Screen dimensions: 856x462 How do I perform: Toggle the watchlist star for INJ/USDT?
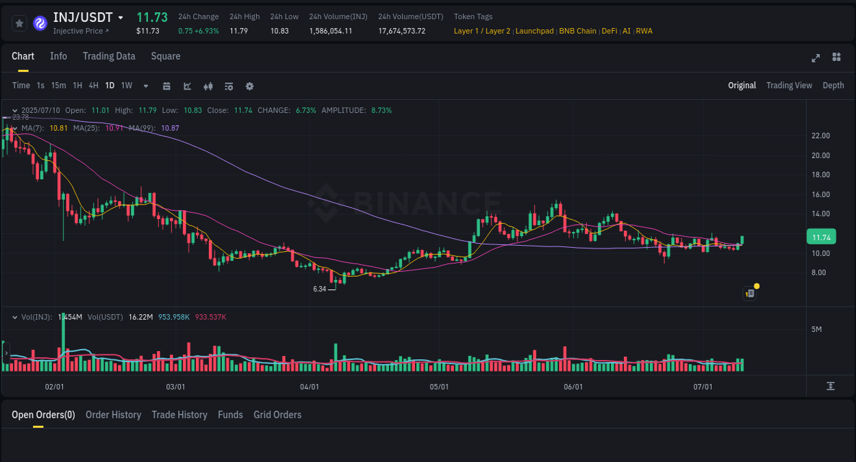pos(19,23)
